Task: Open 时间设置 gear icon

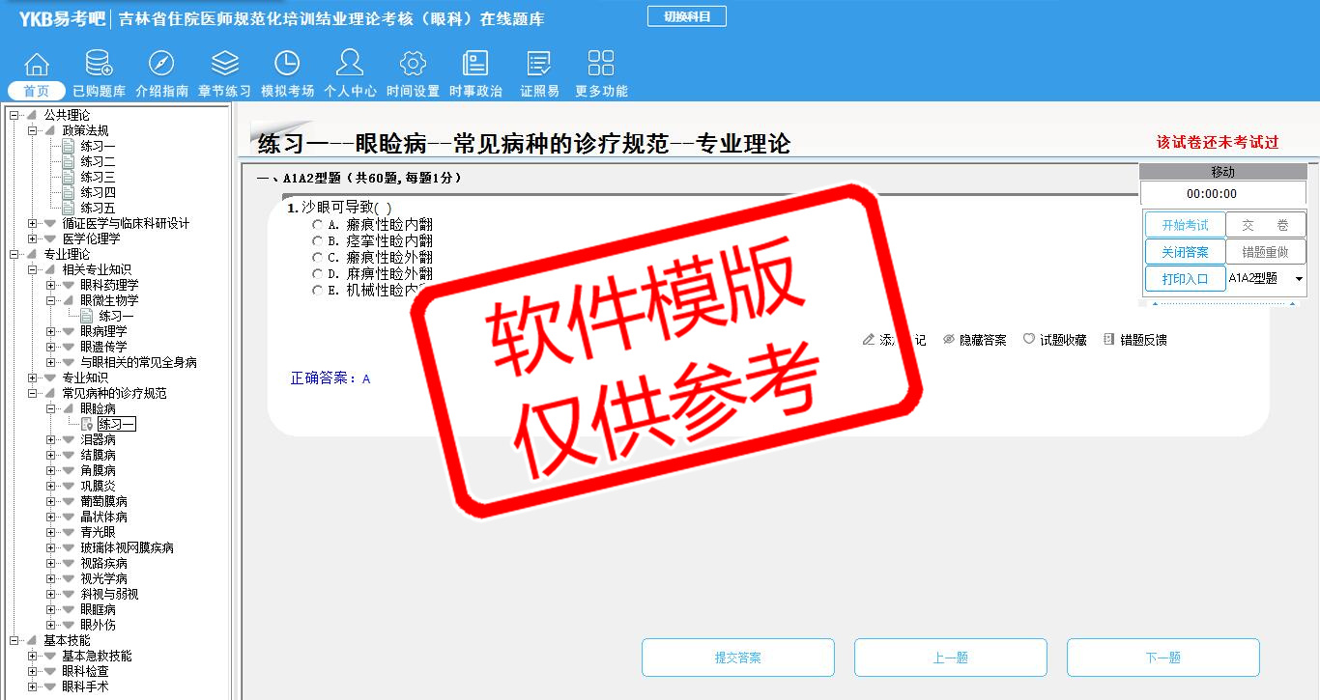Action: click(413, 65)
